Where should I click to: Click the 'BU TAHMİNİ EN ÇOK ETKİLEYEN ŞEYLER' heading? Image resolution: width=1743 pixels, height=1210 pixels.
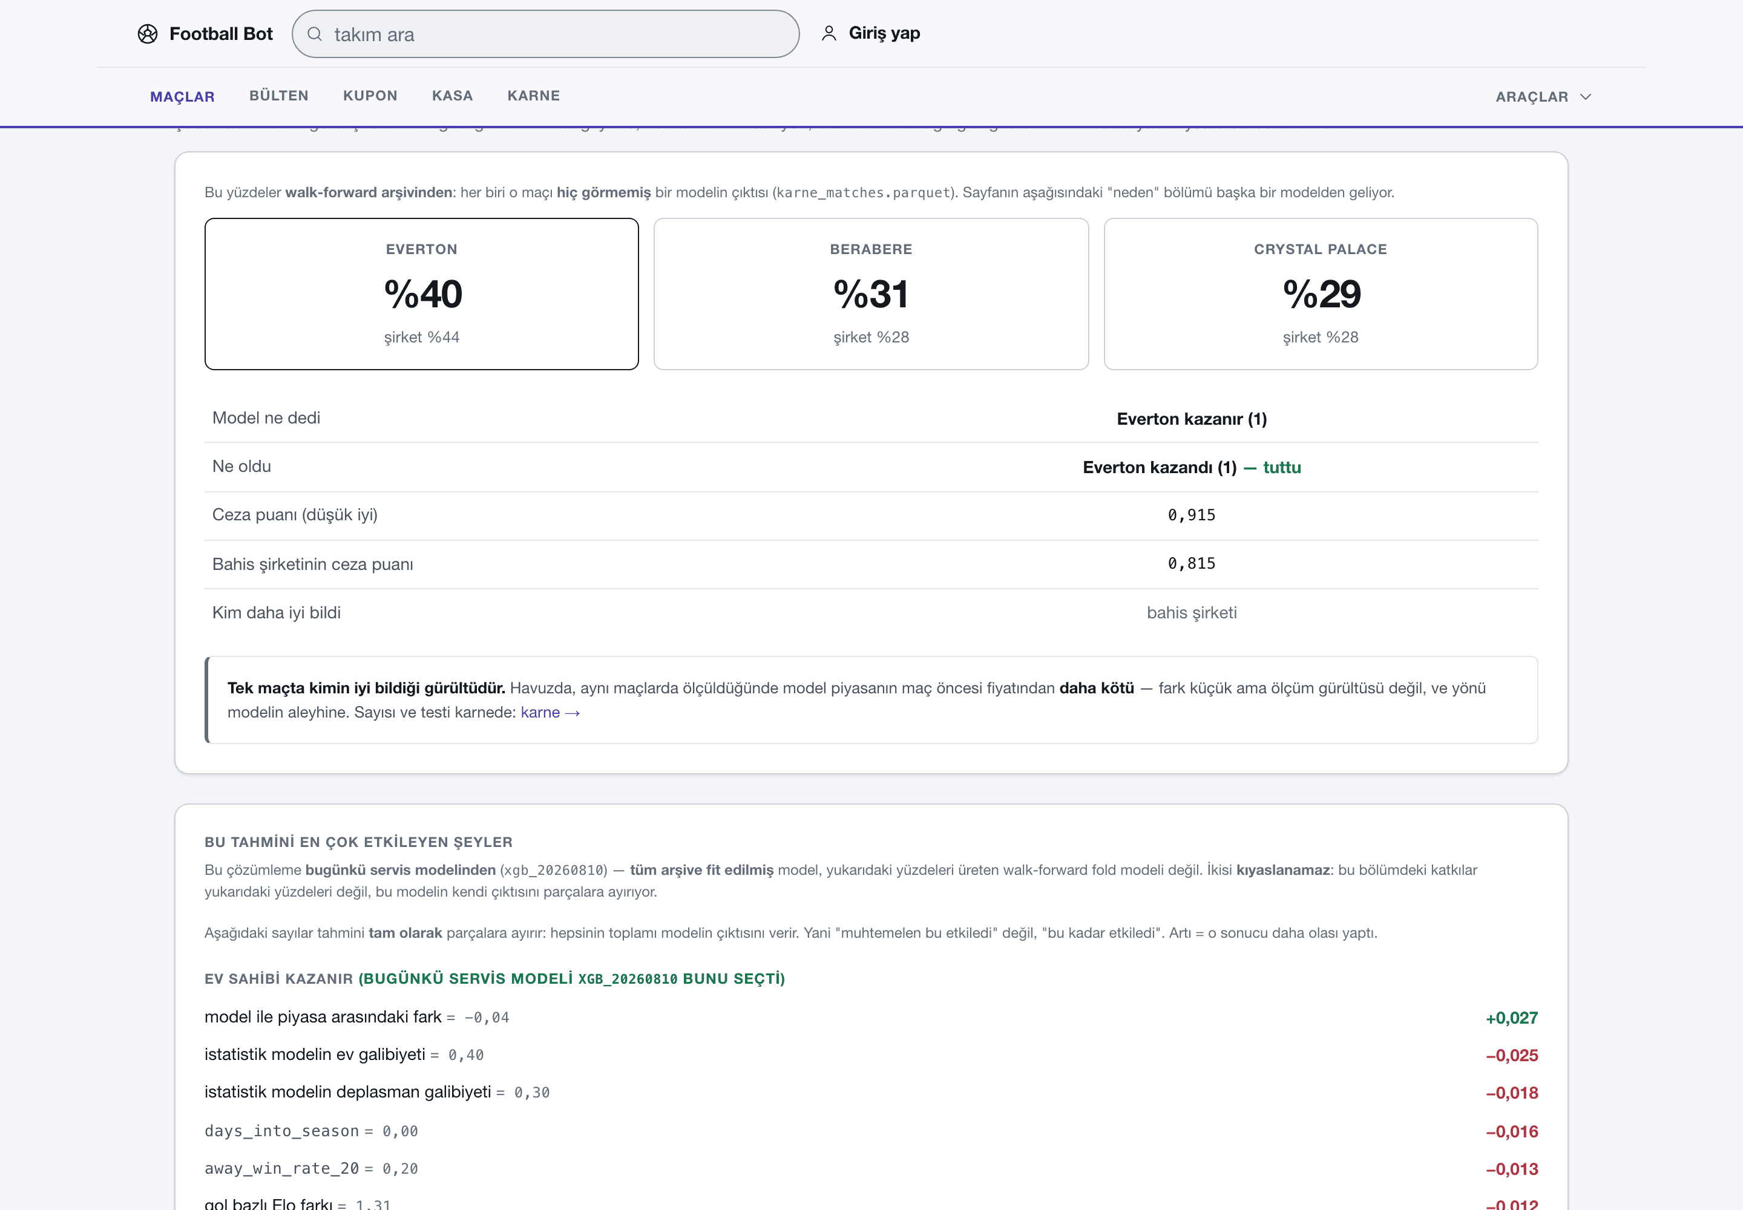[358, 842]
